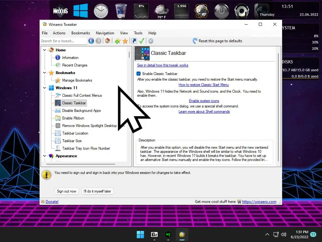
Task: Select Manage Bookmarks in the tree
Action: coord(77,80)
